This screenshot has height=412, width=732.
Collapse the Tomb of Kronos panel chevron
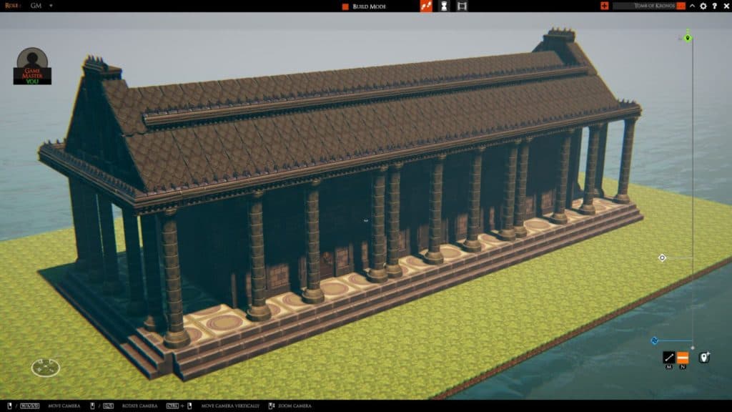pos(692,7)
